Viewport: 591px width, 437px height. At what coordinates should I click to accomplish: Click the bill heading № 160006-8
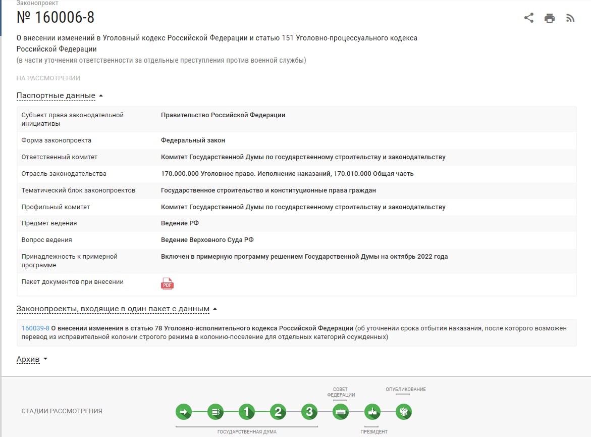point(56,18)
